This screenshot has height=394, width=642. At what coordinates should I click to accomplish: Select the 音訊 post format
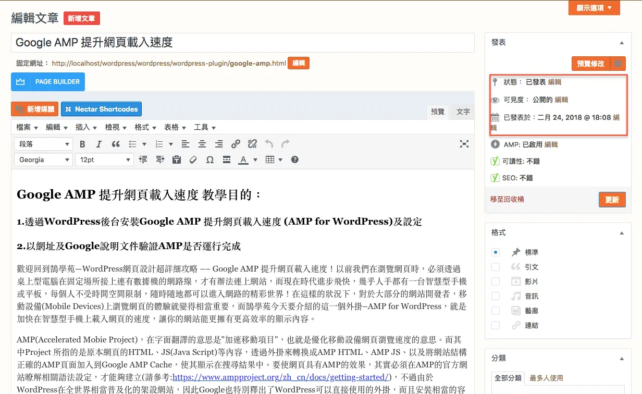click(x=496, y=296)
